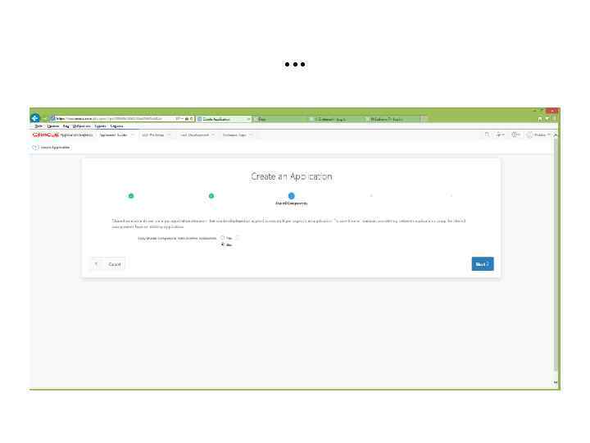Screen dimensions: 590x443
Task: Select No for copying shared components
Action: tap(223, 244)
